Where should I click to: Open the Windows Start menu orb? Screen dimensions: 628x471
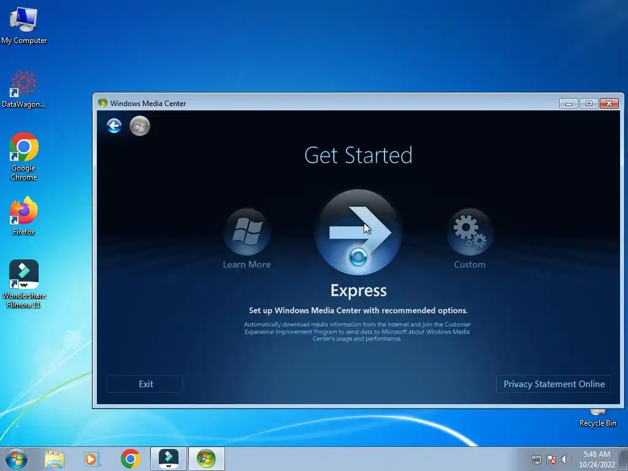click(x=17, y=459)
